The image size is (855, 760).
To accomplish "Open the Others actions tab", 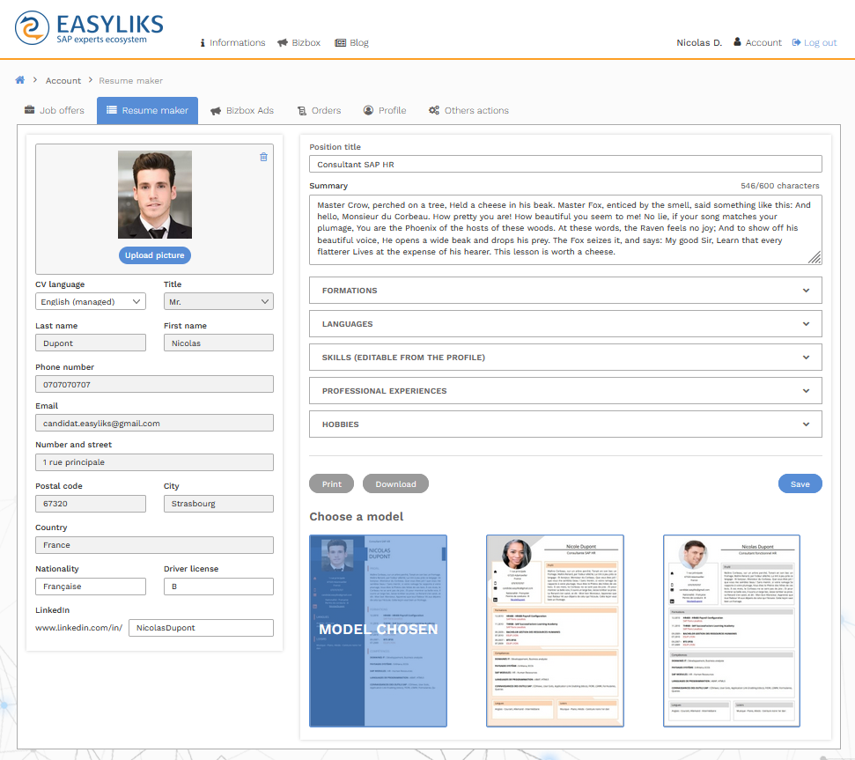I will coord(468,110).
